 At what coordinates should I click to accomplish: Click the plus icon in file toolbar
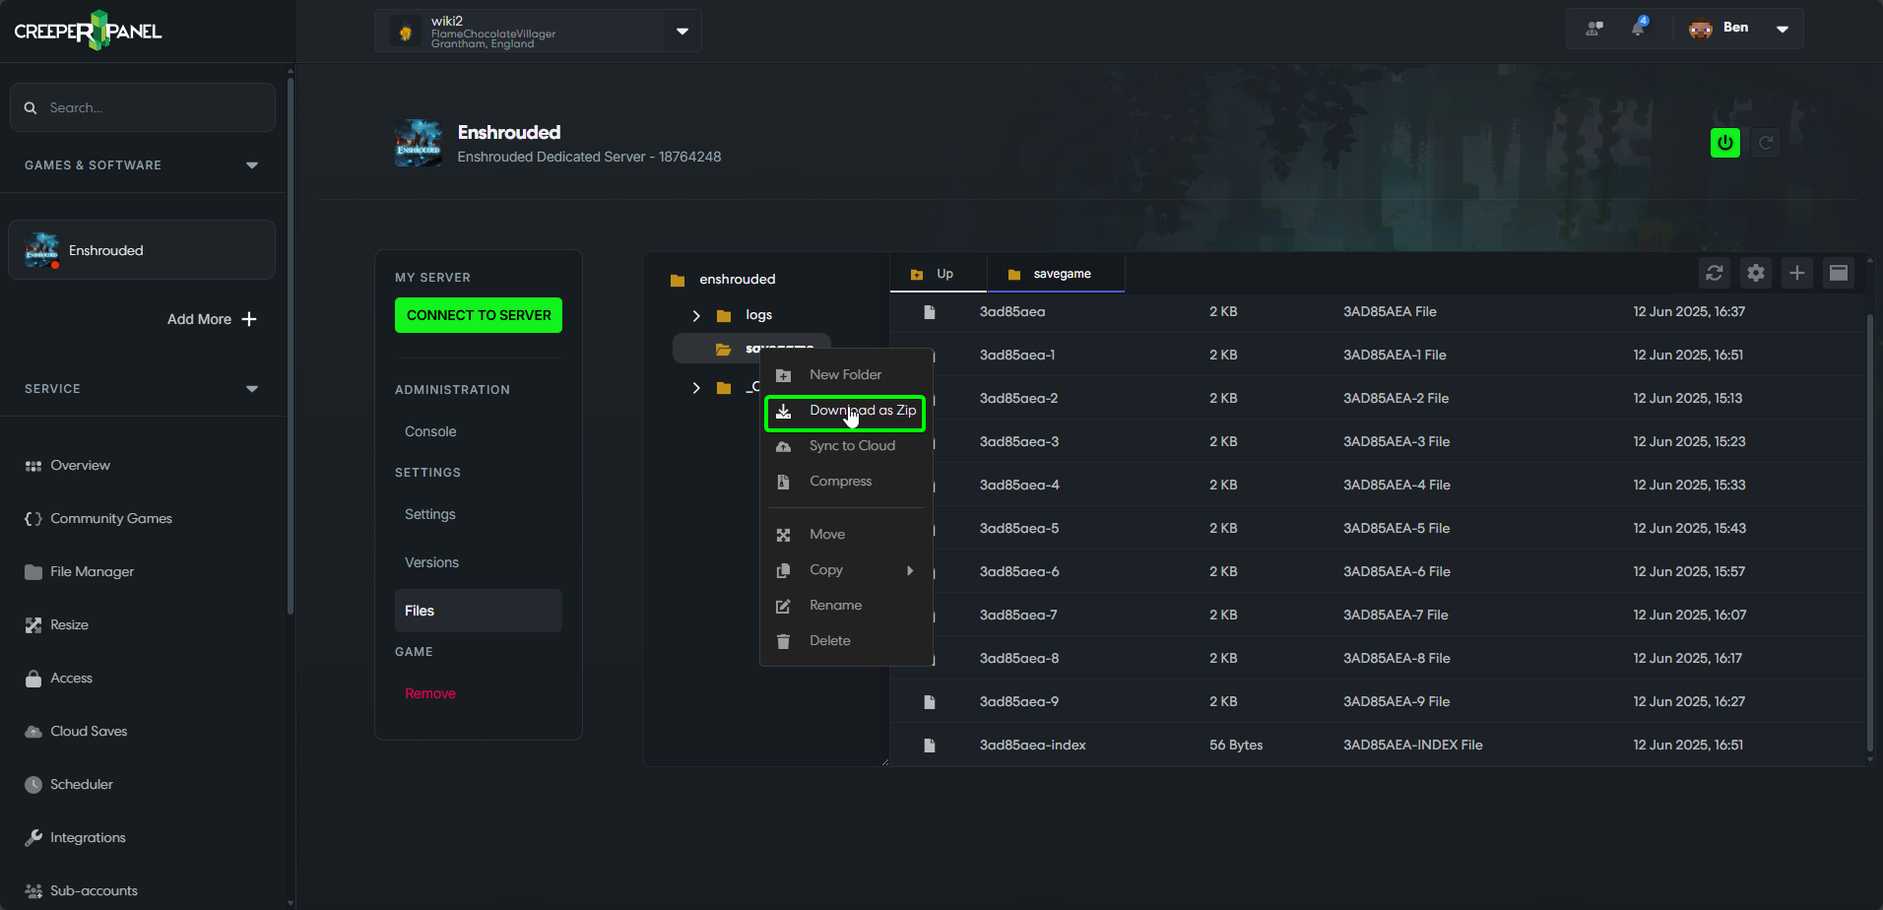click(1797, 273)
